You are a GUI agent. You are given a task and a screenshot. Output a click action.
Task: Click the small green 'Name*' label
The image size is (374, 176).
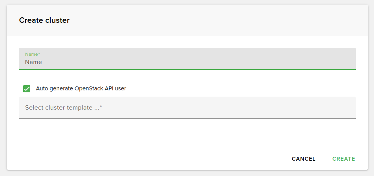33,54
